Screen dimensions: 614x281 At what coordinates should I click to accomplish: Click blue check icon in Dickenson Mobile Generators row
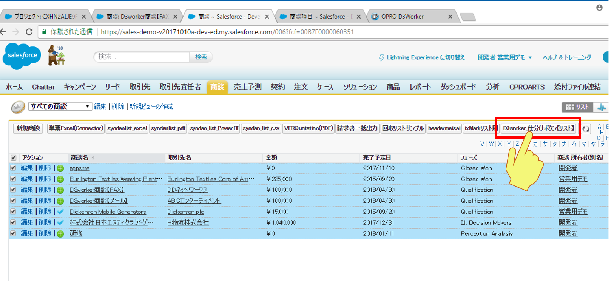(x=60, y=212)
